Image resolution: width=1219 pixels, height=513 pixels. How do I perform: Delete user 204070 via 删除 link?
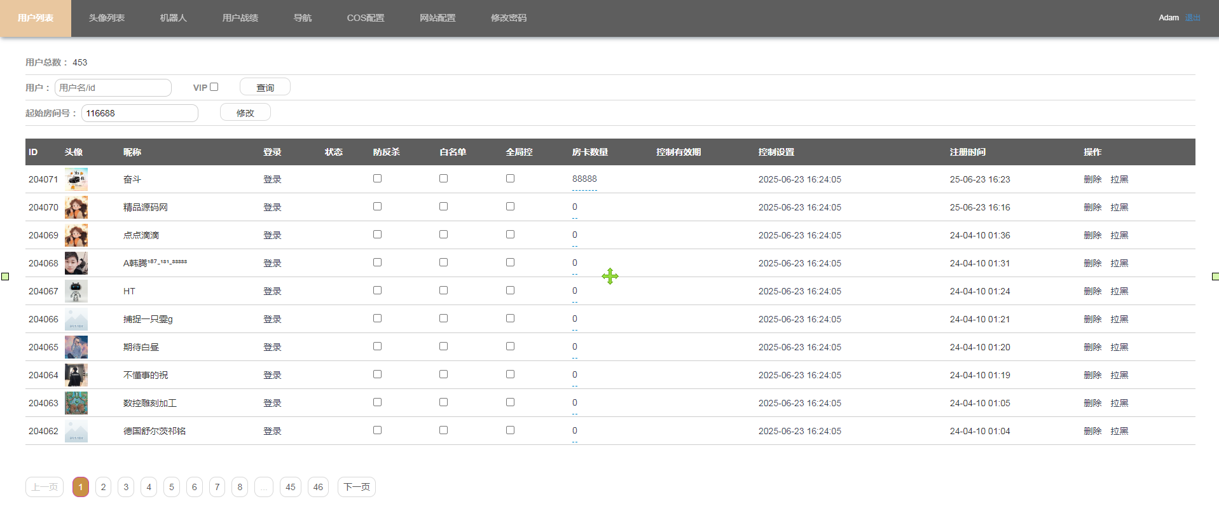1092,207
